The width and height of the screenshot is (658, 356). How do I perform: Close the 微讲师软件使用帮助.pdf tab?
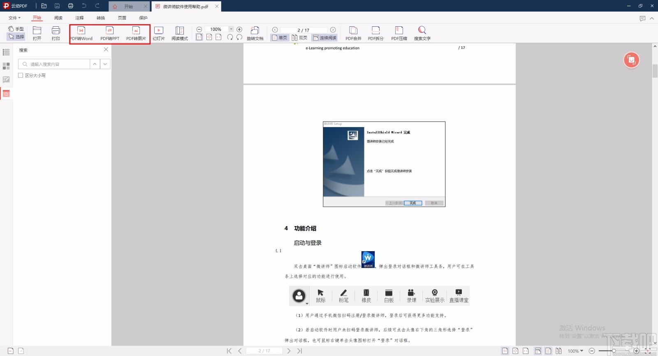[x=217, y=6]
